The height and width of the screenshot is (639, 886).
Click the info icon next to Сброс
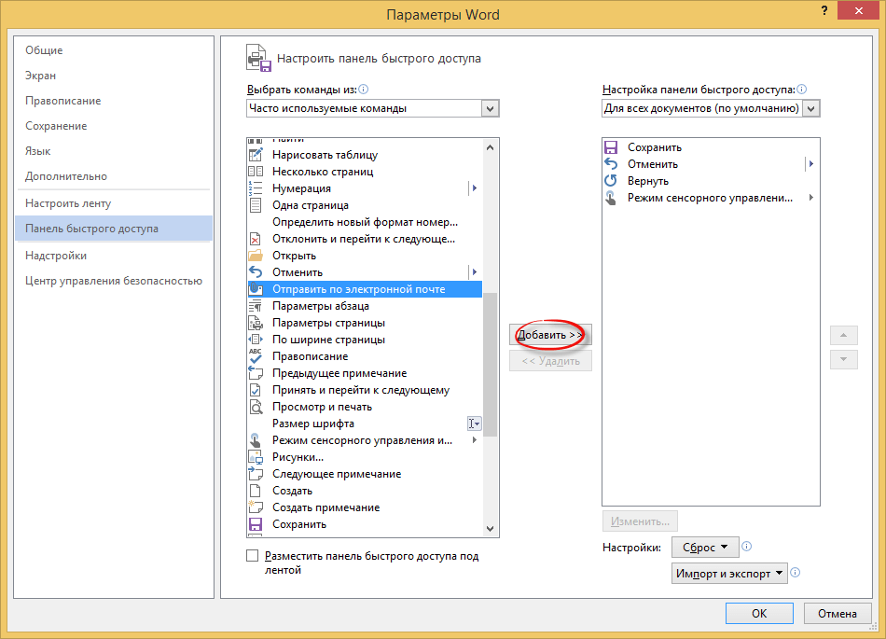(x=746, y=547)
